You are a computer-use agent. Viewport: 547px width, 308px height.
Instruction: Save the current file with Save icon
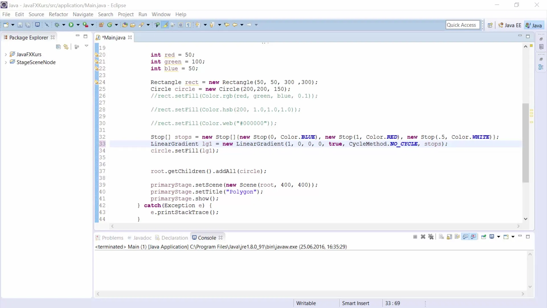click(x=20, y=25)
